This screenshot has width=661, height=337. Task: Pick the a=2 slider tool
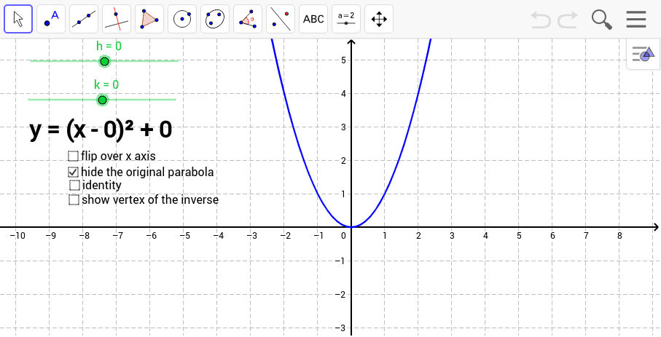pyautogui.click(x=346, y=19)
